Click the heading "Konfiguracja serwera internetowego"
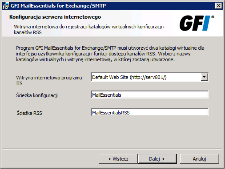Screen dimensions: 225x169 (55, 17)
